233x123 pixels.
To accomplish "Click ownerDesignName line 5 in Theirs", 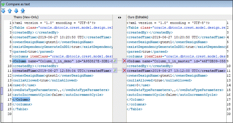I will (53, 42).
